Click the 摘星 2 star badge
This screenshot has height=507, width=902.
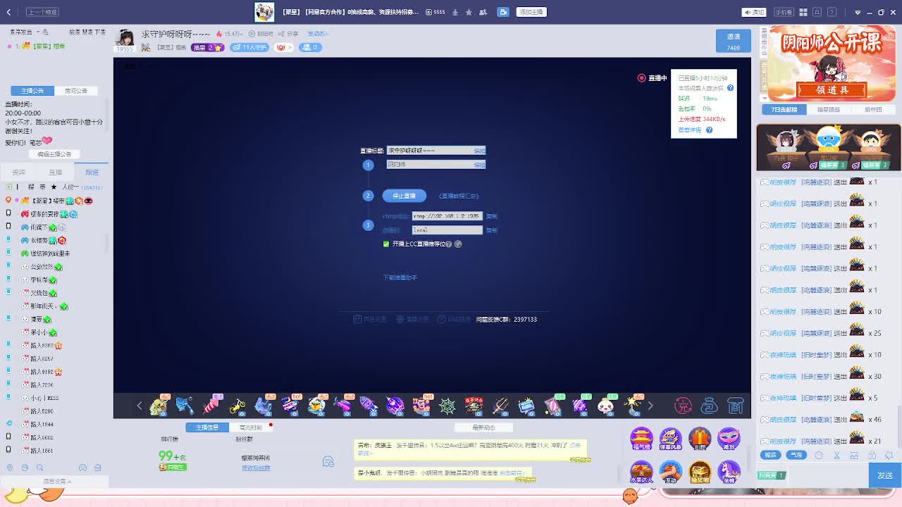point(208,47)
